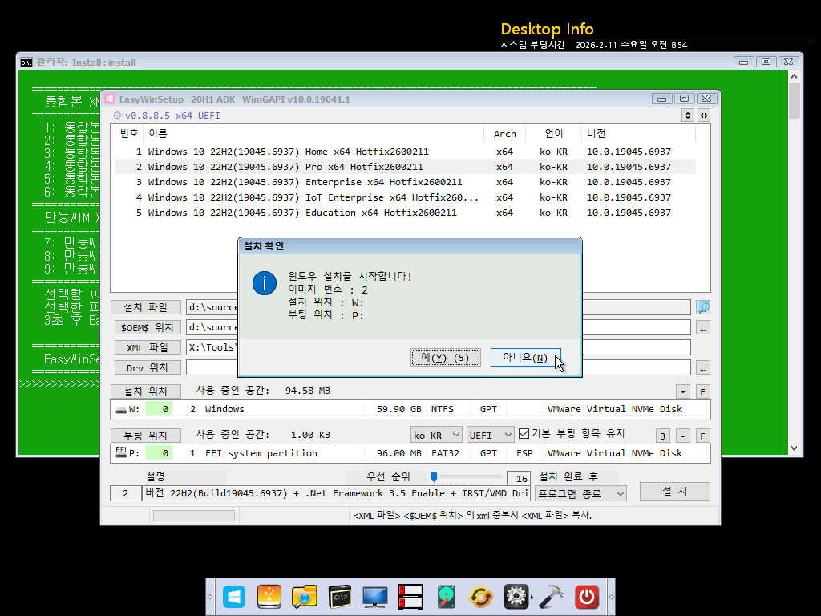Click the W: drive icon in install location row
The image size is (821, 616).
point(121,410)
